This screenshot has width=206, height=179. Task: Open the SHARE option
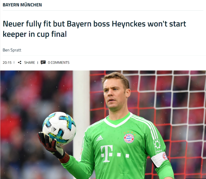tap(29, 62)
